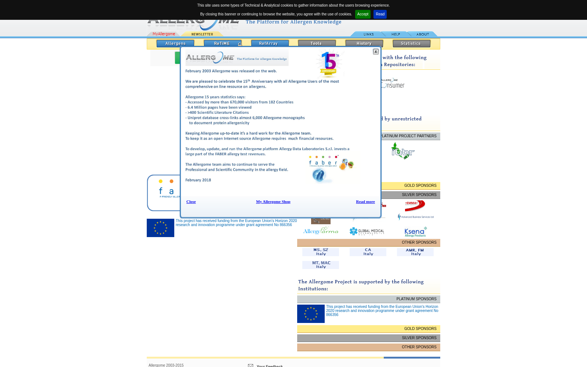Click the tagline 'The Platform for Allergen Knowledge'
The image size is (587, 367).
[x=293, y=22]
